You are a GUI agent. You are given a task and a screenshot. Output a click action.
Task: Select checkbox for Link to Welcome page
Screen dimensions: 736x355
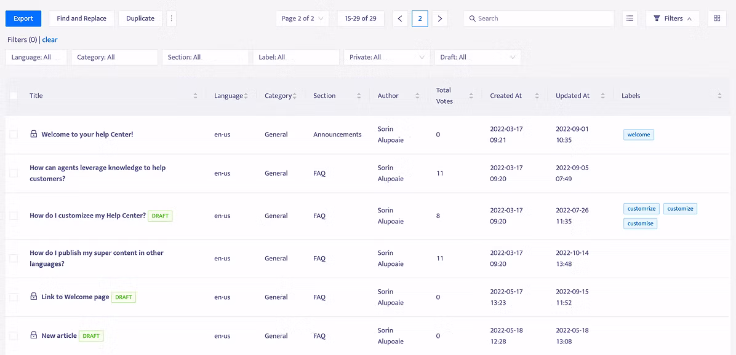[x=14, y=297]
